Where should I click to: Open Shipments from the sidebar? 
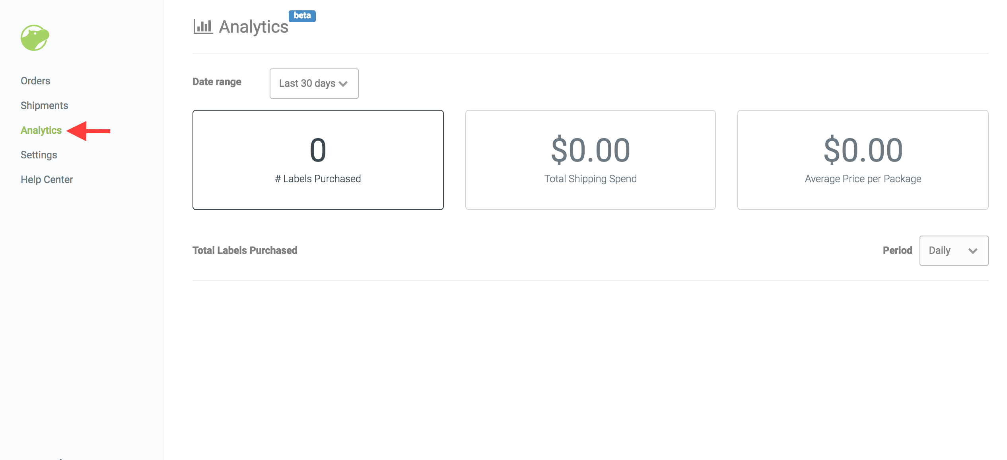click(x=44, y=105)
